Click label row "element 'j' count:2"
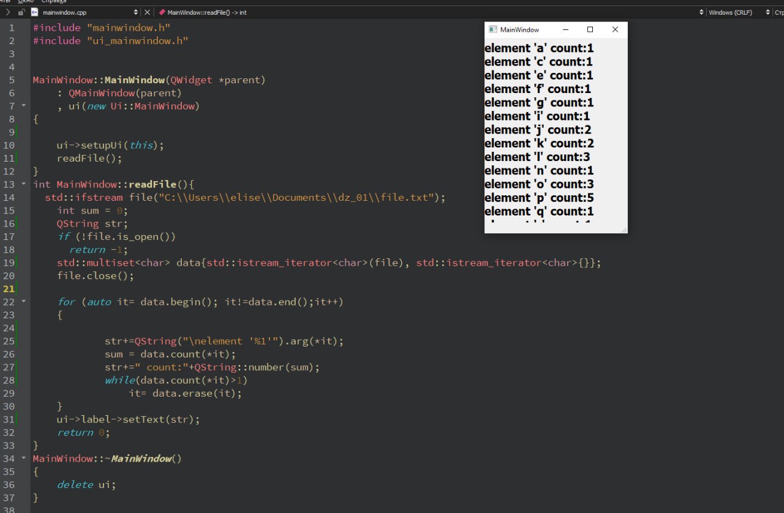Screen dimensions: 784x513 (538, 130)
